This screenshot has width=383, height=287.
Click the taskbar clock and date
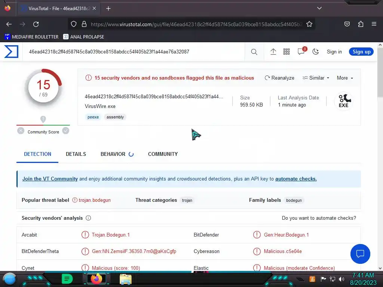[363, 279]
